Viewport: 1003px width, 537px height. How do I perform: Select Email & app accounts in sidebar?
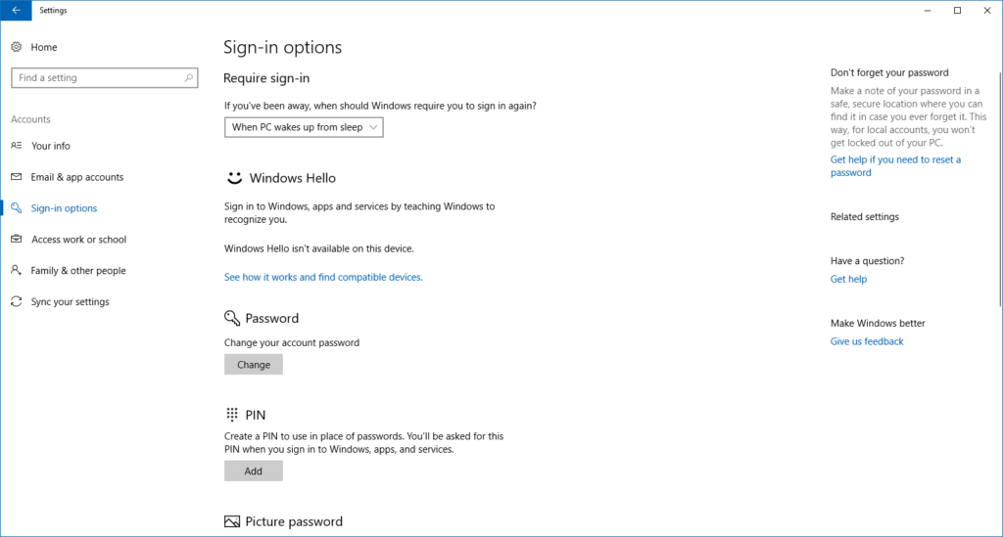point(77,177)
